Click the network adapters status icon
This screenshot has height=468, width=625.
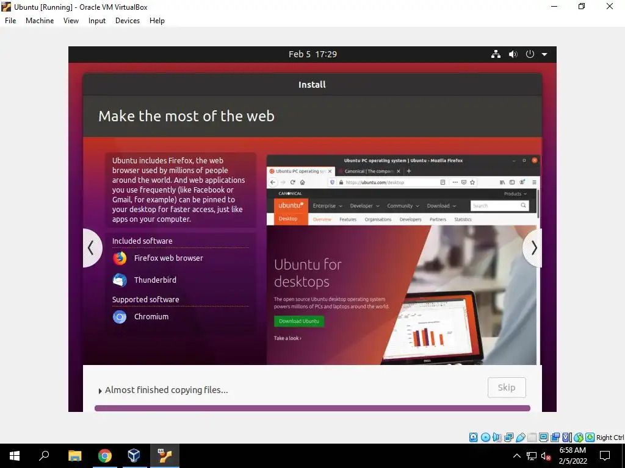[x=508, y=438]
